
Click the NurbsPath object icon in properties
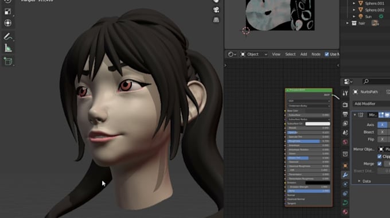[356, 92]
